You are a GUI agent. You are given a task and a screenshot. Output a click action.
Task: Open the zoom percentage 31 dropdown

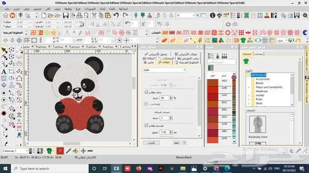coord(194,15)
